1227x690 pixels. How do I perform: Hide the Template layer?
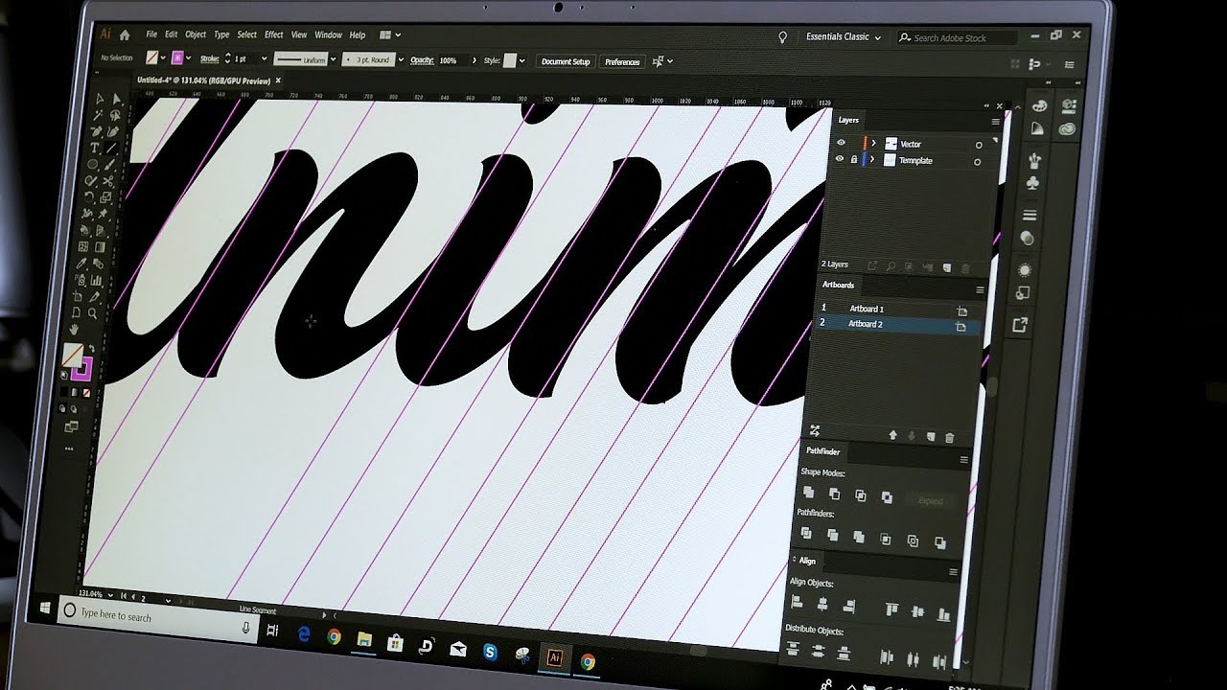840,158
